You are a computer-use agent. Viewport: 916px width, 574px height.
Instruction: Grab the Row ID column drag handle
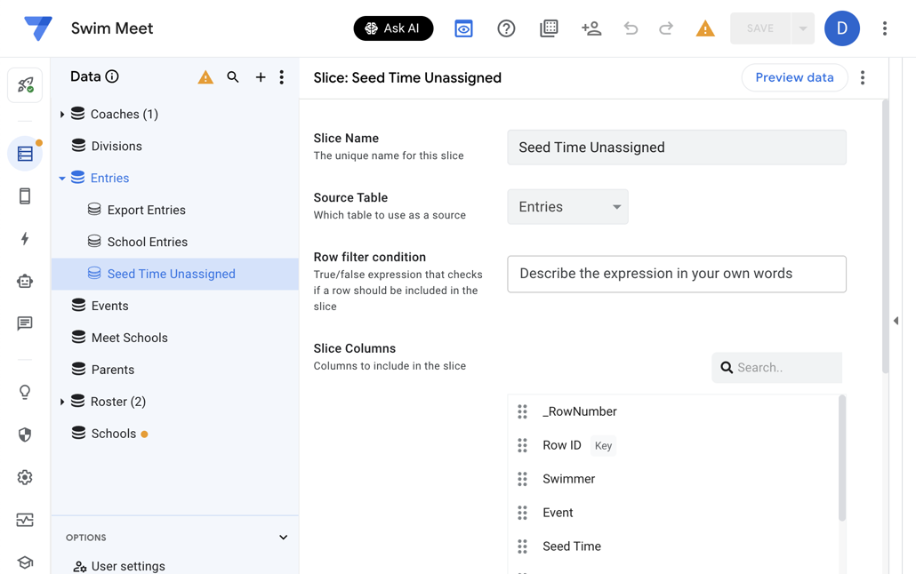coord(522,445)
